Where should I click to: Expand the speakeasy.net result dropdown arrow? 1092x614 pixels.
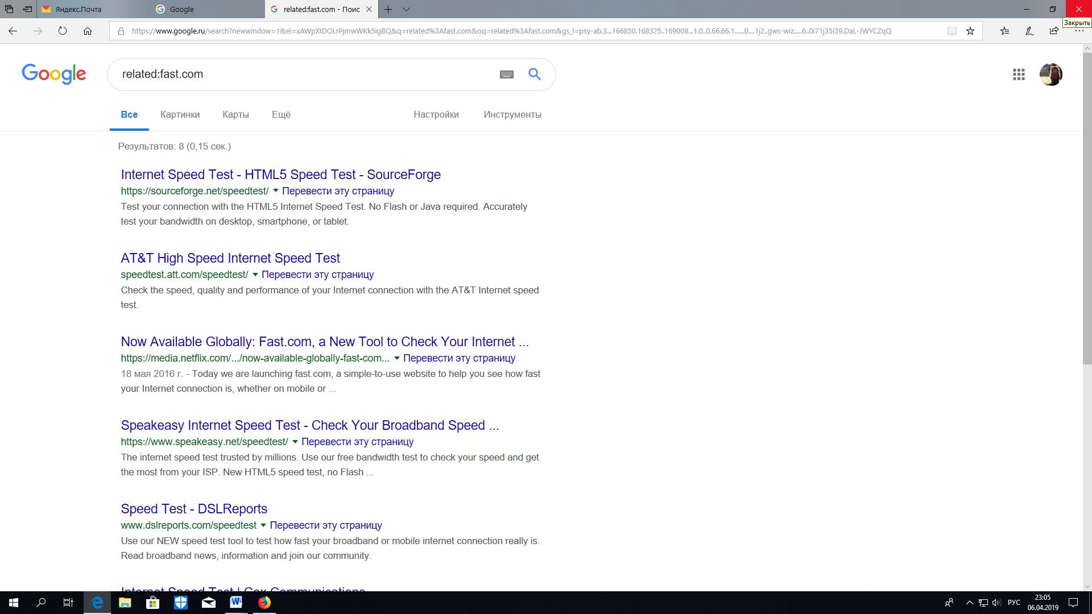point(295,442)
